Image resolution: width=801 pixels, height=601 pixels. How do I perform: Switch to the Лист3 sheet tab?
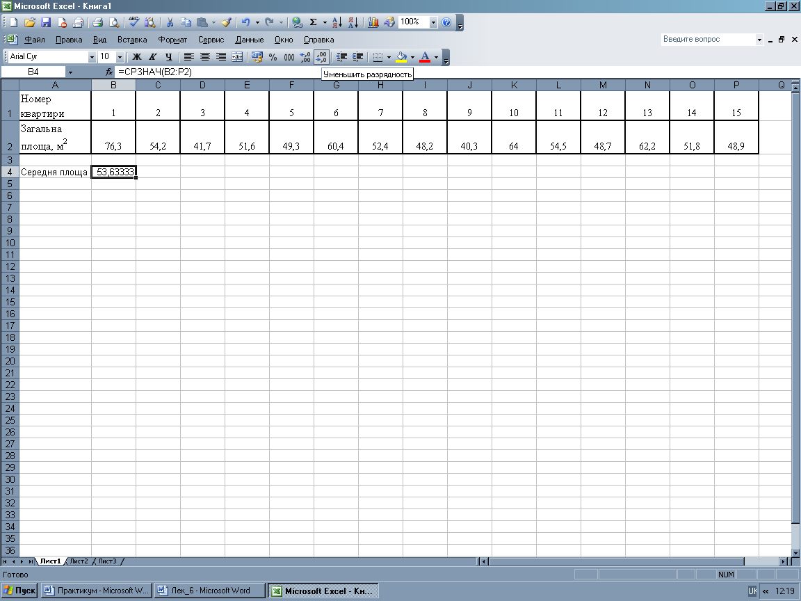[107, 561]
